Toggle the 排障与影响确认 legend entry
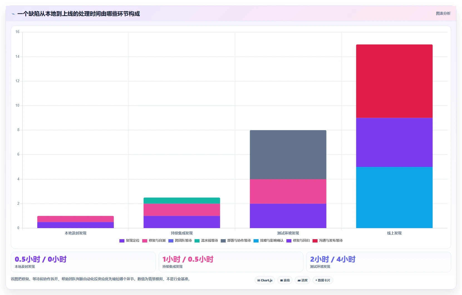 click(x=269, y=241)
